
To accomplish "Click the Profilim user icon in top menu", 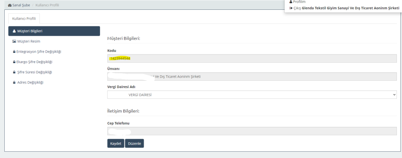I will pyautogui.click(x=291, y=2).
